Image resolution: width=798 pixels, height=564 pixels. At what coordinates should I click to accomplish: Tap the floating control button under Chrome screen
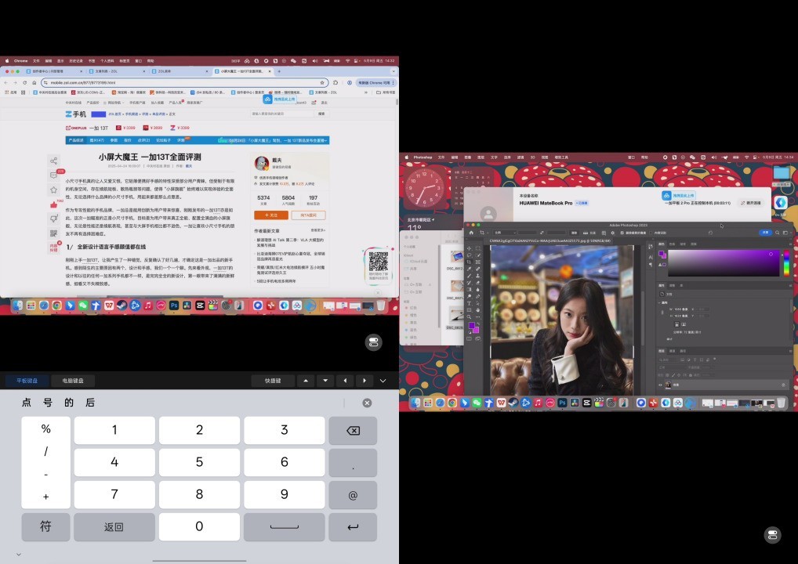coord(374,342)
